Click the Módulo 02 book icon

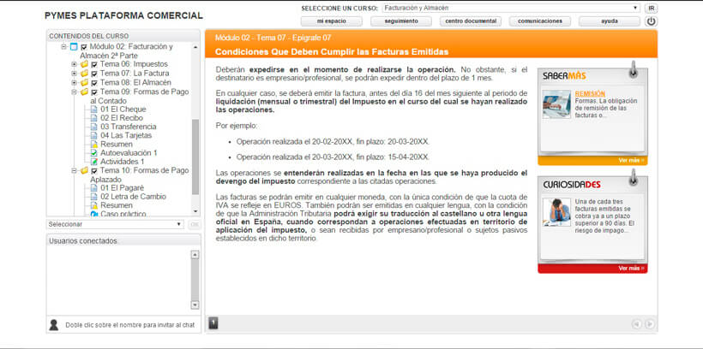pos(74,46)
